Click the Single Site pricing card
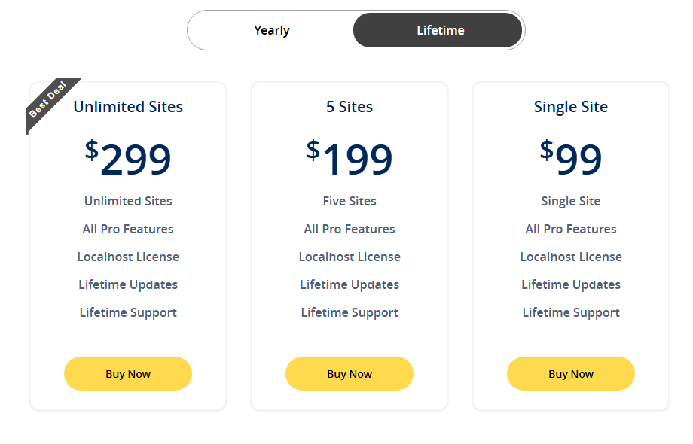The height and width of the screenshot is (444, 693). 570,339
